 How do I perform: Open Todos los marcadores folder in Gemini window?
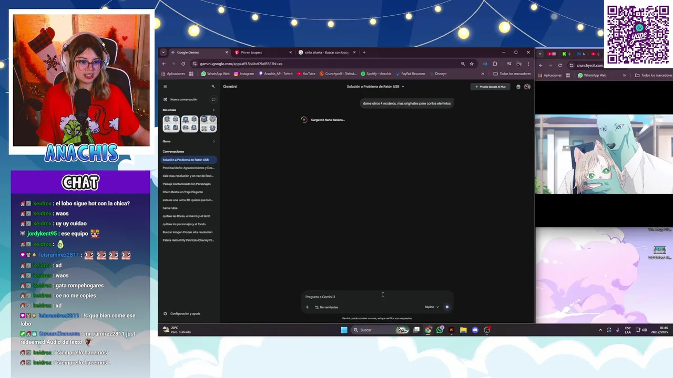512,73
